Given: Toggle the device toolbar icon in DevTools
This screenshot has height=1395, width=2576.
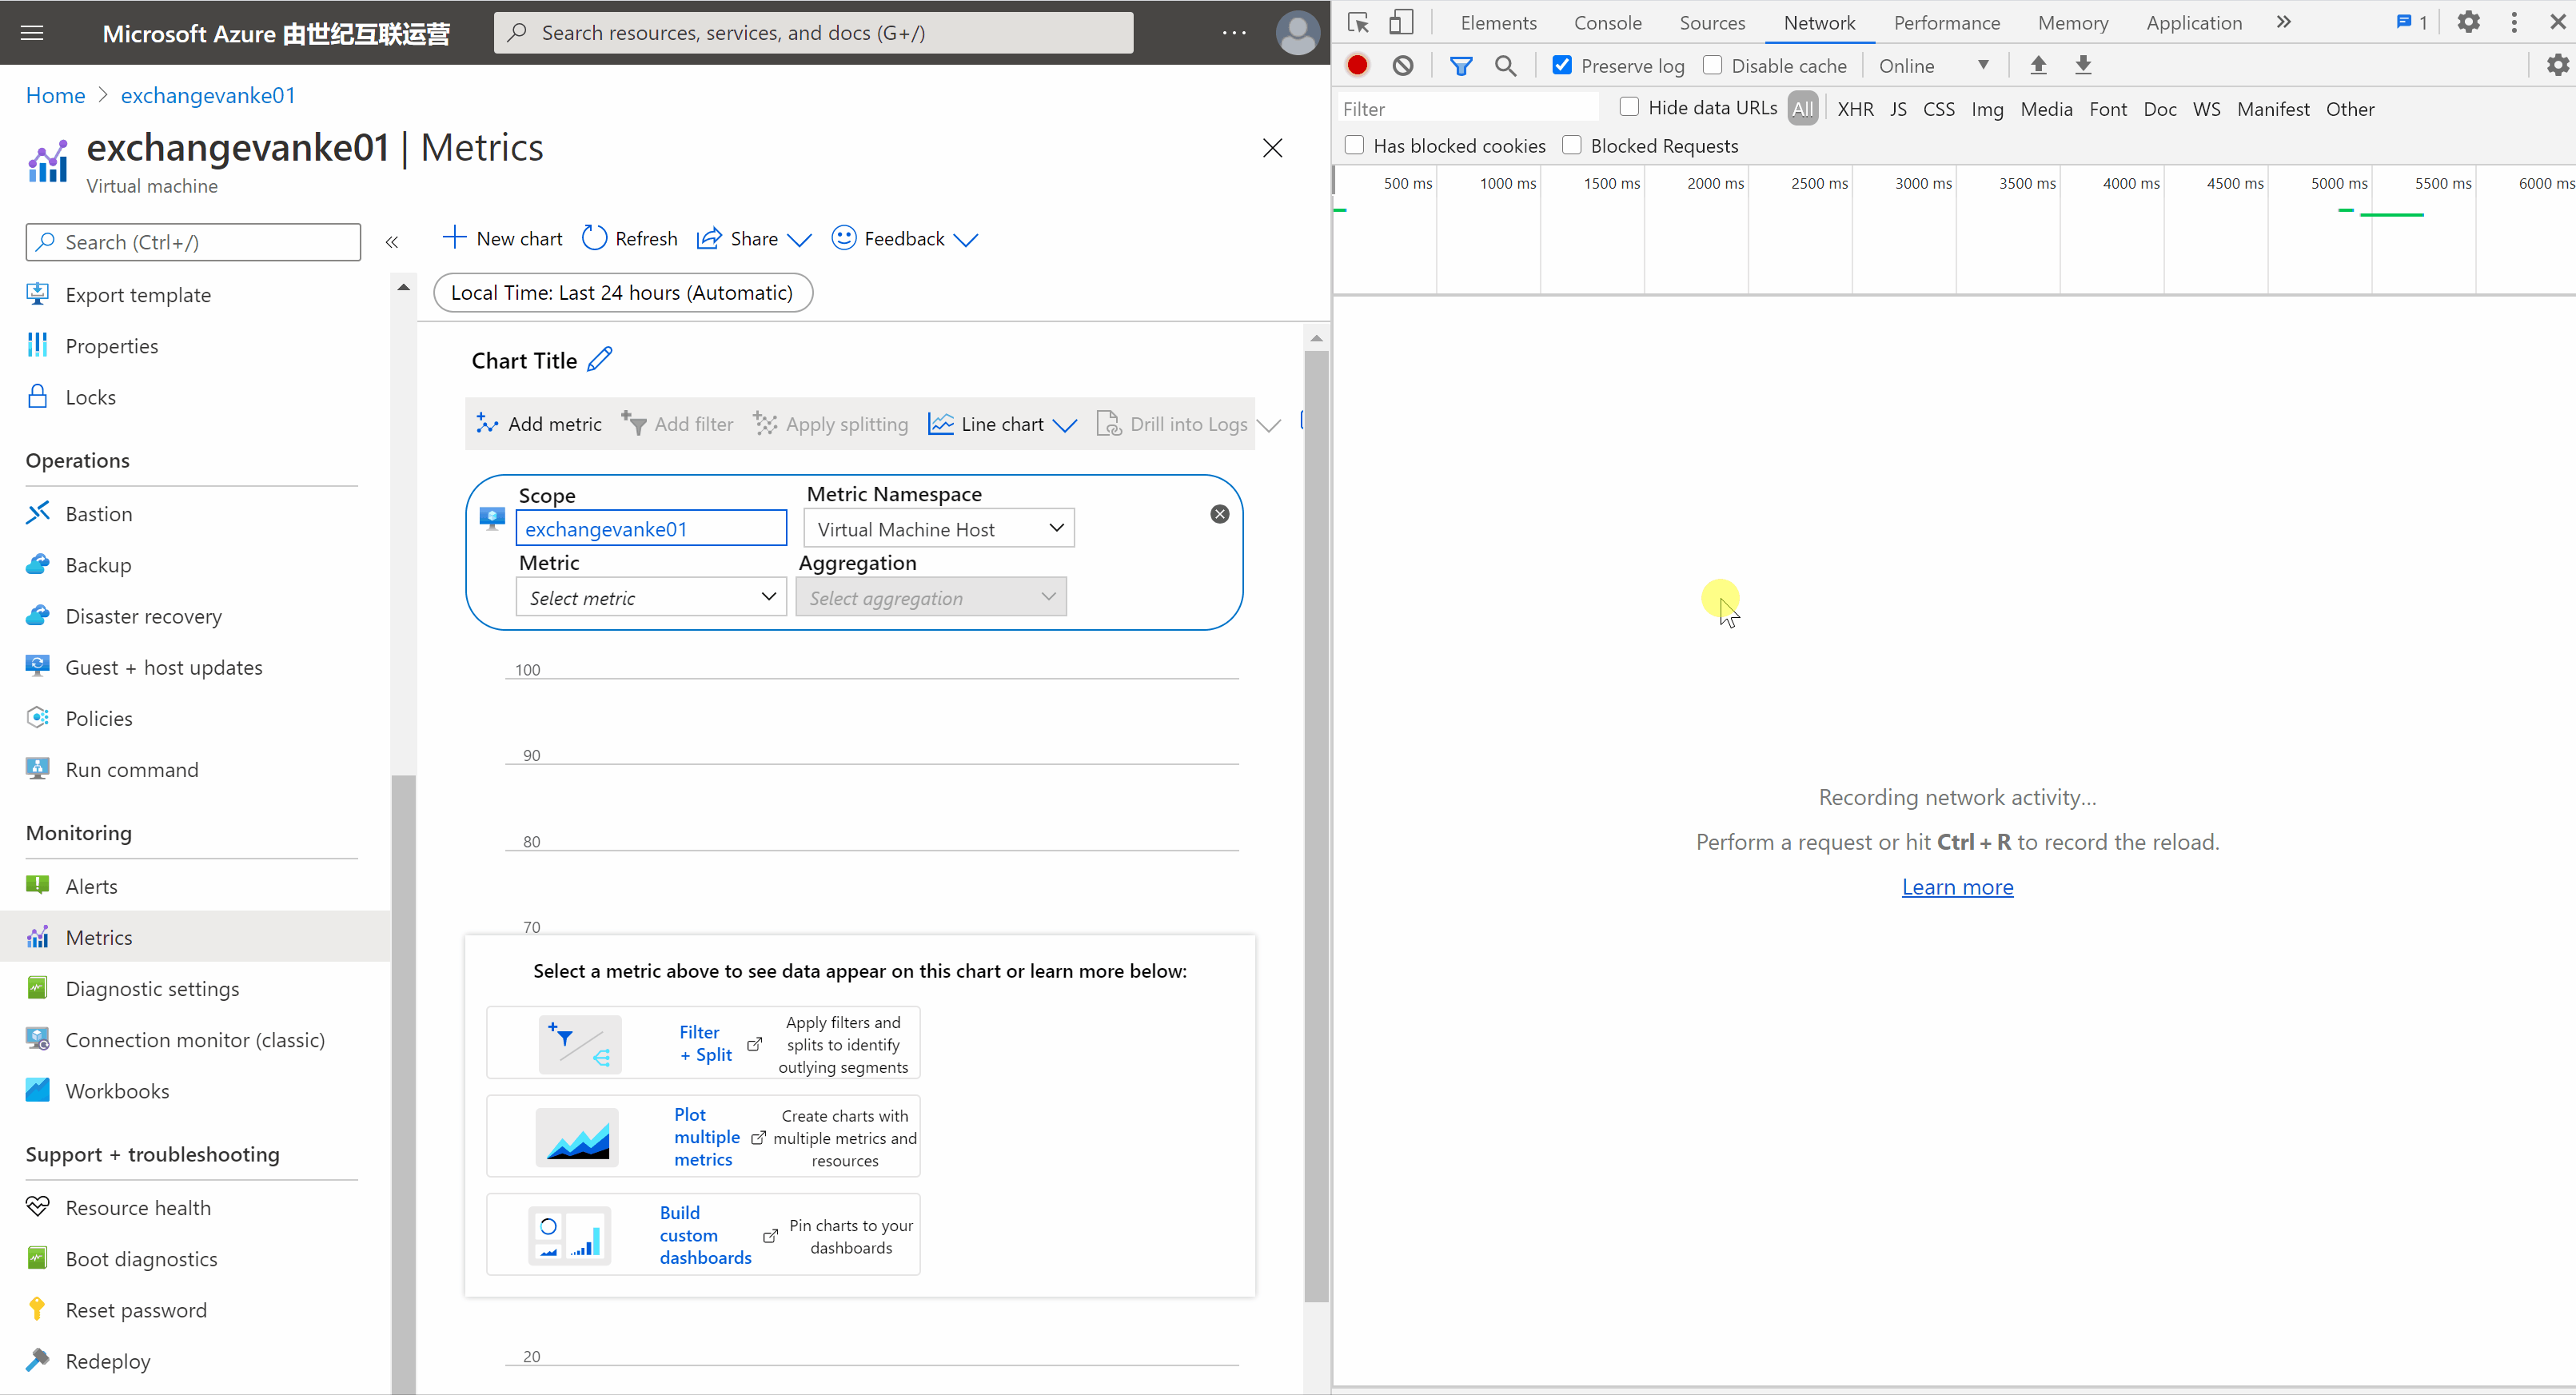Looking at the screenshot, I should click(x=1401, y=22).
